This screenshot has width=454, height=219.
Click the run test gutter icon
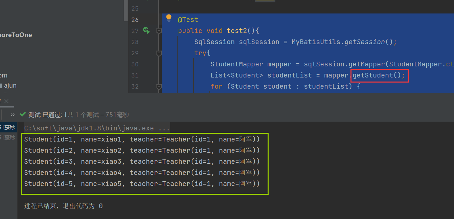[x=146, y=31]
